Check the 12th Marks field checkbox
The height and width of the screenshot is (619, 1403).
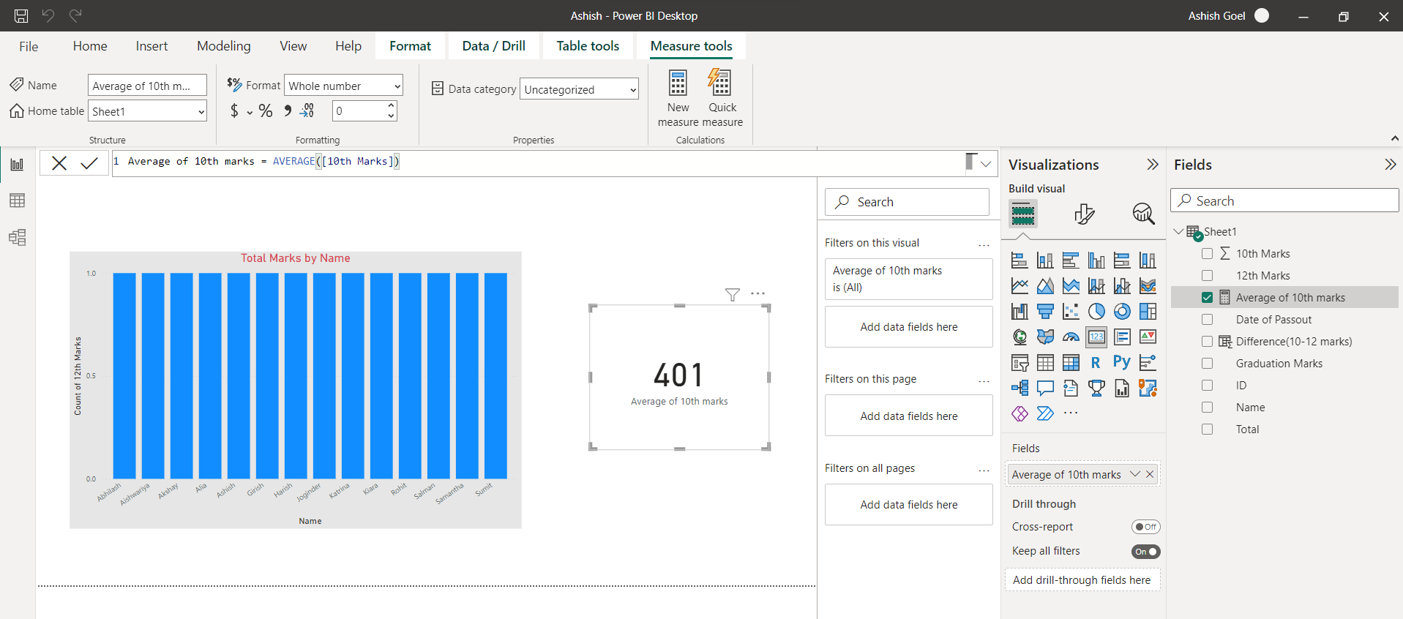pyautogui.click(x=1207, y=276)
